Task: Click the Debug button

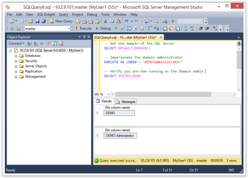Action: (103, 28)
